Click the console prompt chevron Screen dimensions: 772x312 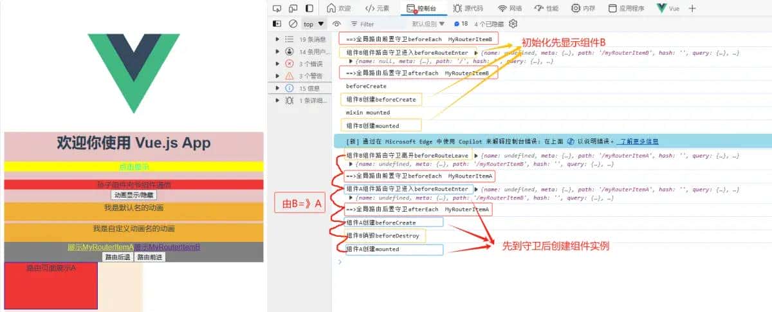[340, 262]
